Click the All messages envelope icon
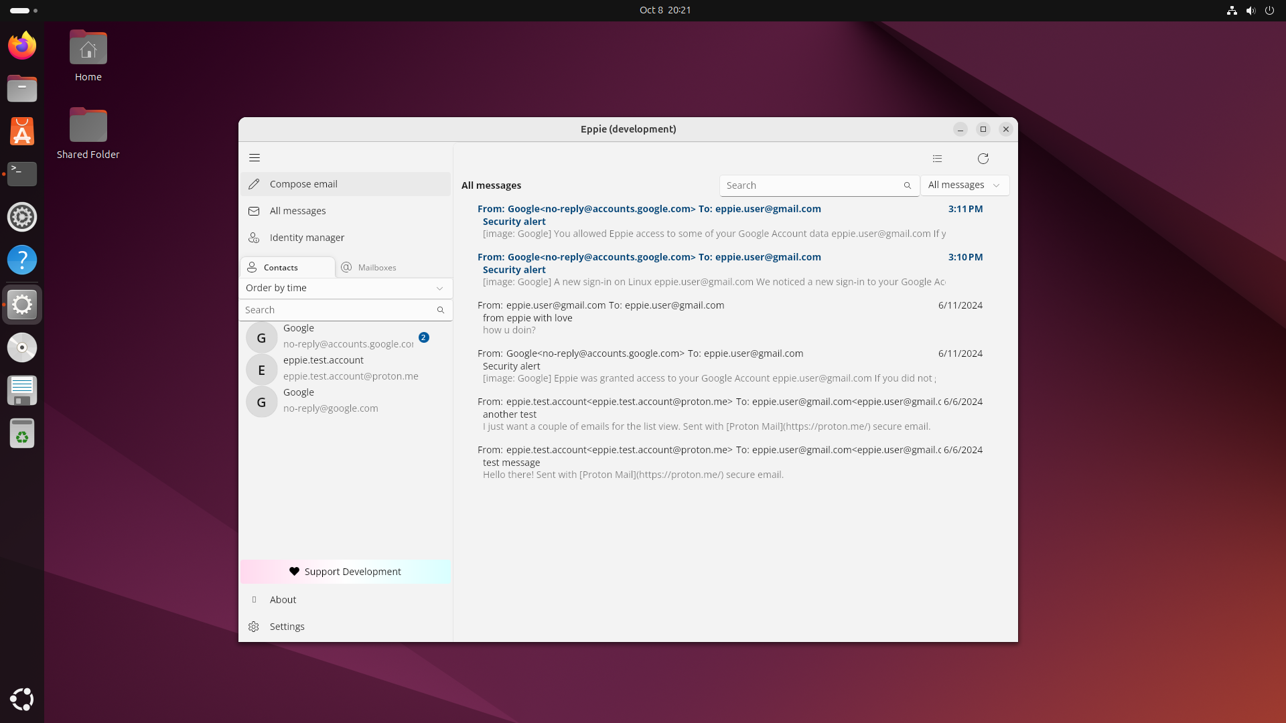The image size is (1286, 723). point(254,211)
